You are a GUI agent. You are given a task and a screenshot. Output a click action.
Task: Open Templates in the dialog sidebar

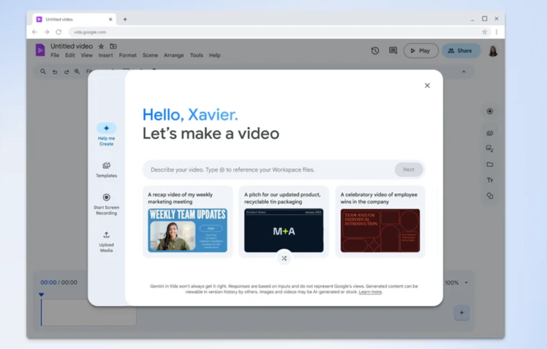[x=106, y=166]
